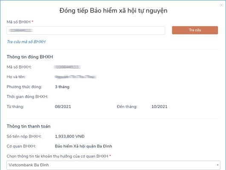
Task: Close the dialog with the X icon
Action: (221, 5)
